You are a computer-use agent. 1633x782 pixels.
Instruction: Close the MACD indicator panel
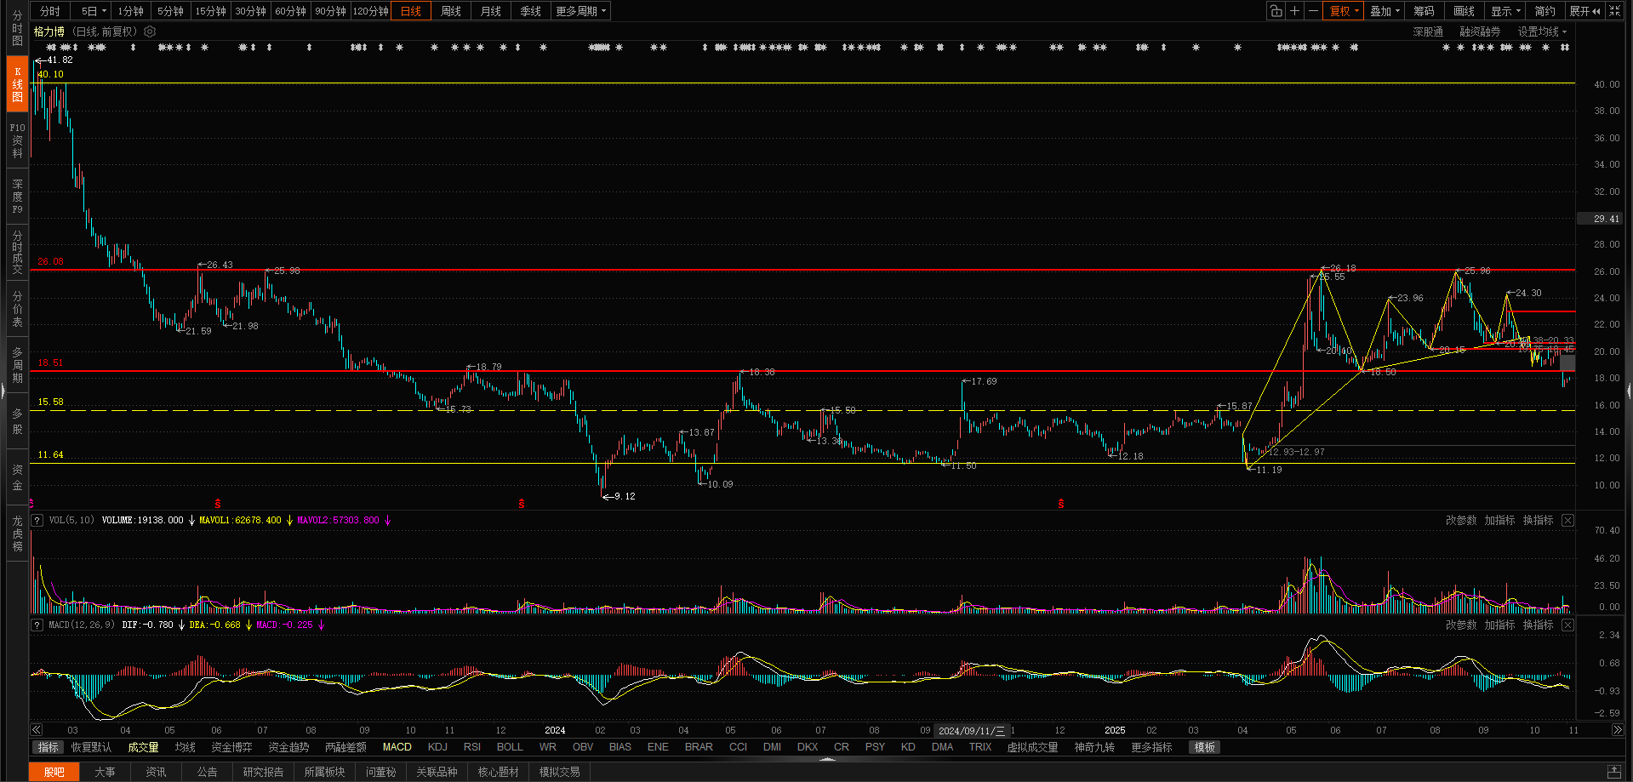tap(1567, 625)
